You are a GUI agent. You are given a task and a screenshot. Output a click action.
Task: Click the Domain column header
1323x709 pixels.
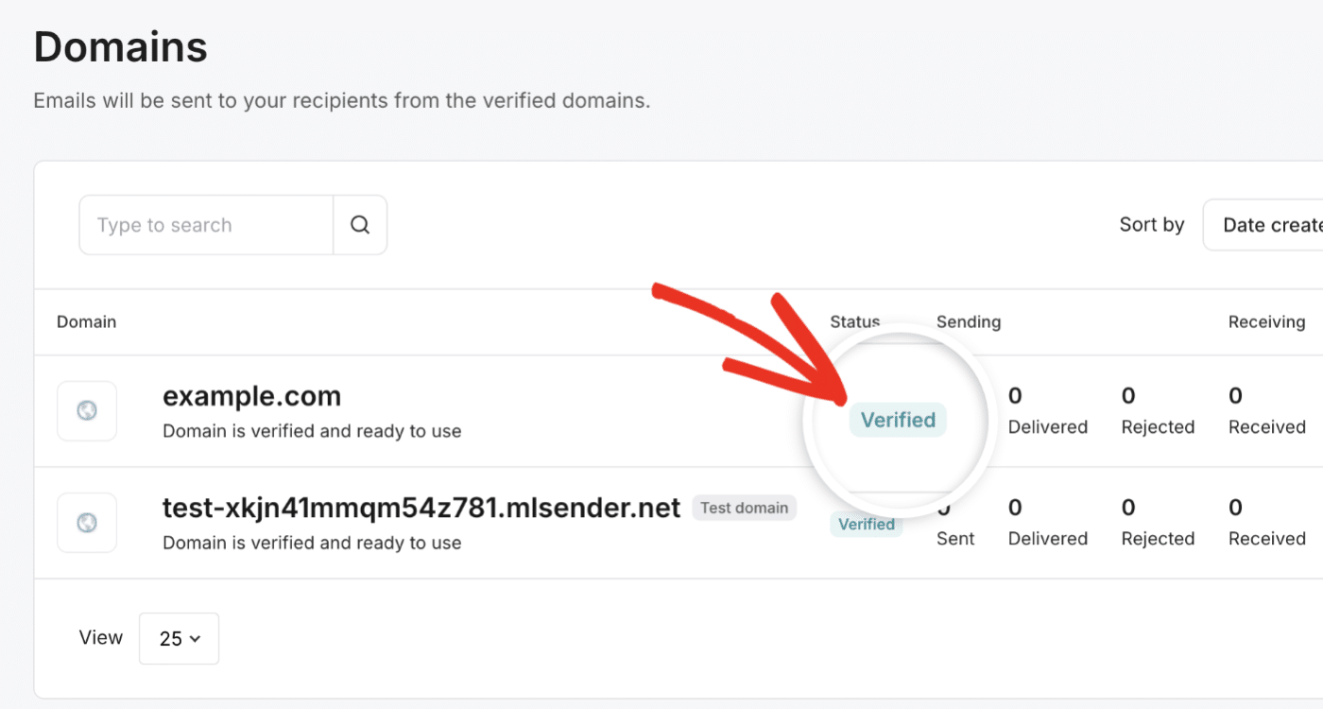coord(86,321)
